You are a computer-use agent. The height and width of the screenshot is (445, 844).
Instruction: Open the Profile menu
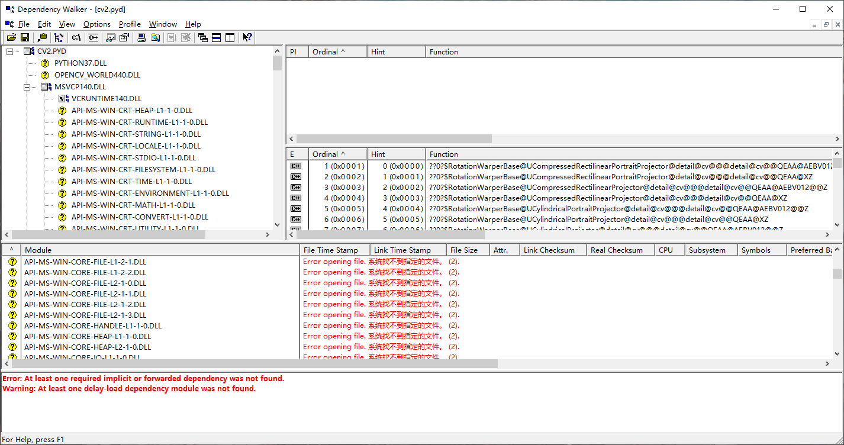(x=130, y=24)
